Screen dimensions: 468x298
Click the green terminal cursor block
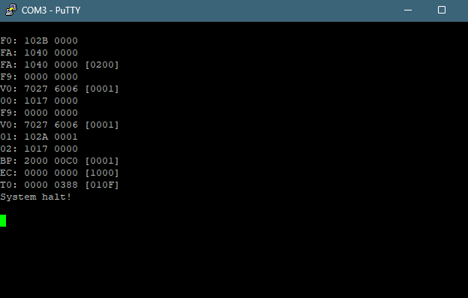tap(3, 221)
